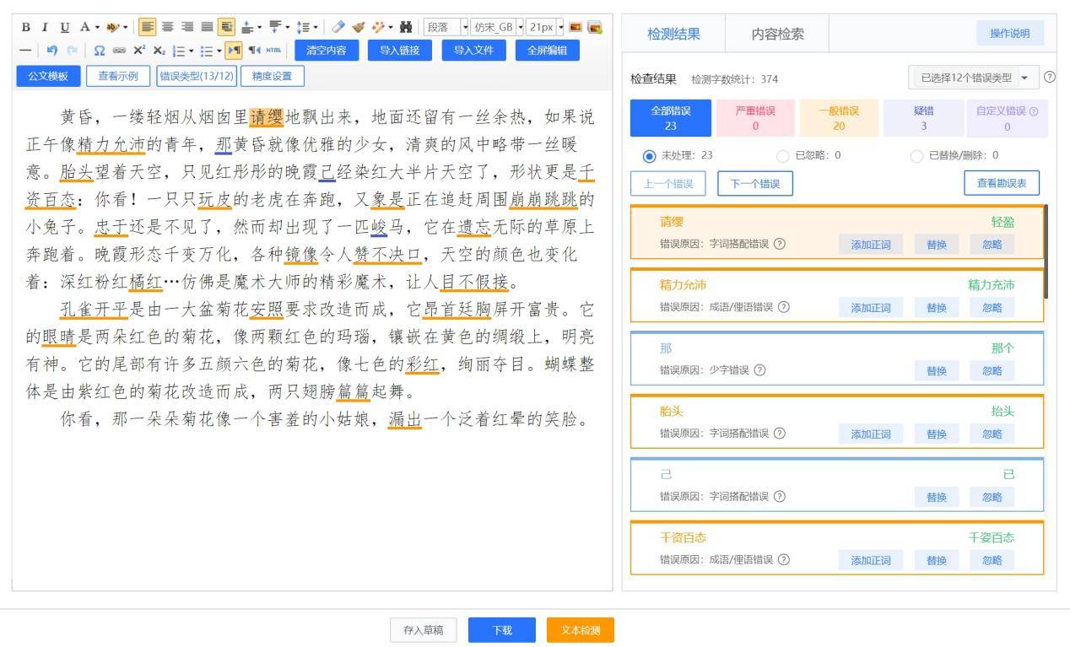Click 替换 for the 精力允沛 error
The image size is (1070, 647).
click(936, 308)
